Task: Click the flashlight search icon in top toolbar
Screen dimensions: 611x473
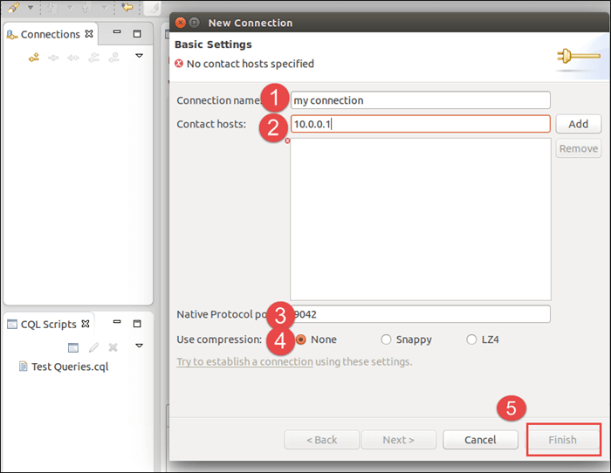Action: point(13,8)
